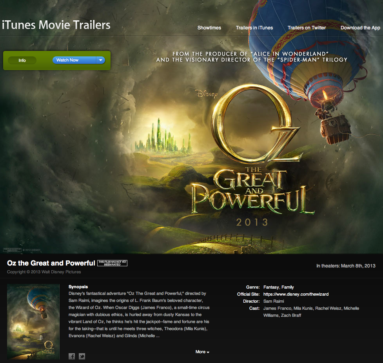Viewport: 383px width, 363px height.
Task: Click the 'not yet been rated' badge
Action: (x=113, y=263)
